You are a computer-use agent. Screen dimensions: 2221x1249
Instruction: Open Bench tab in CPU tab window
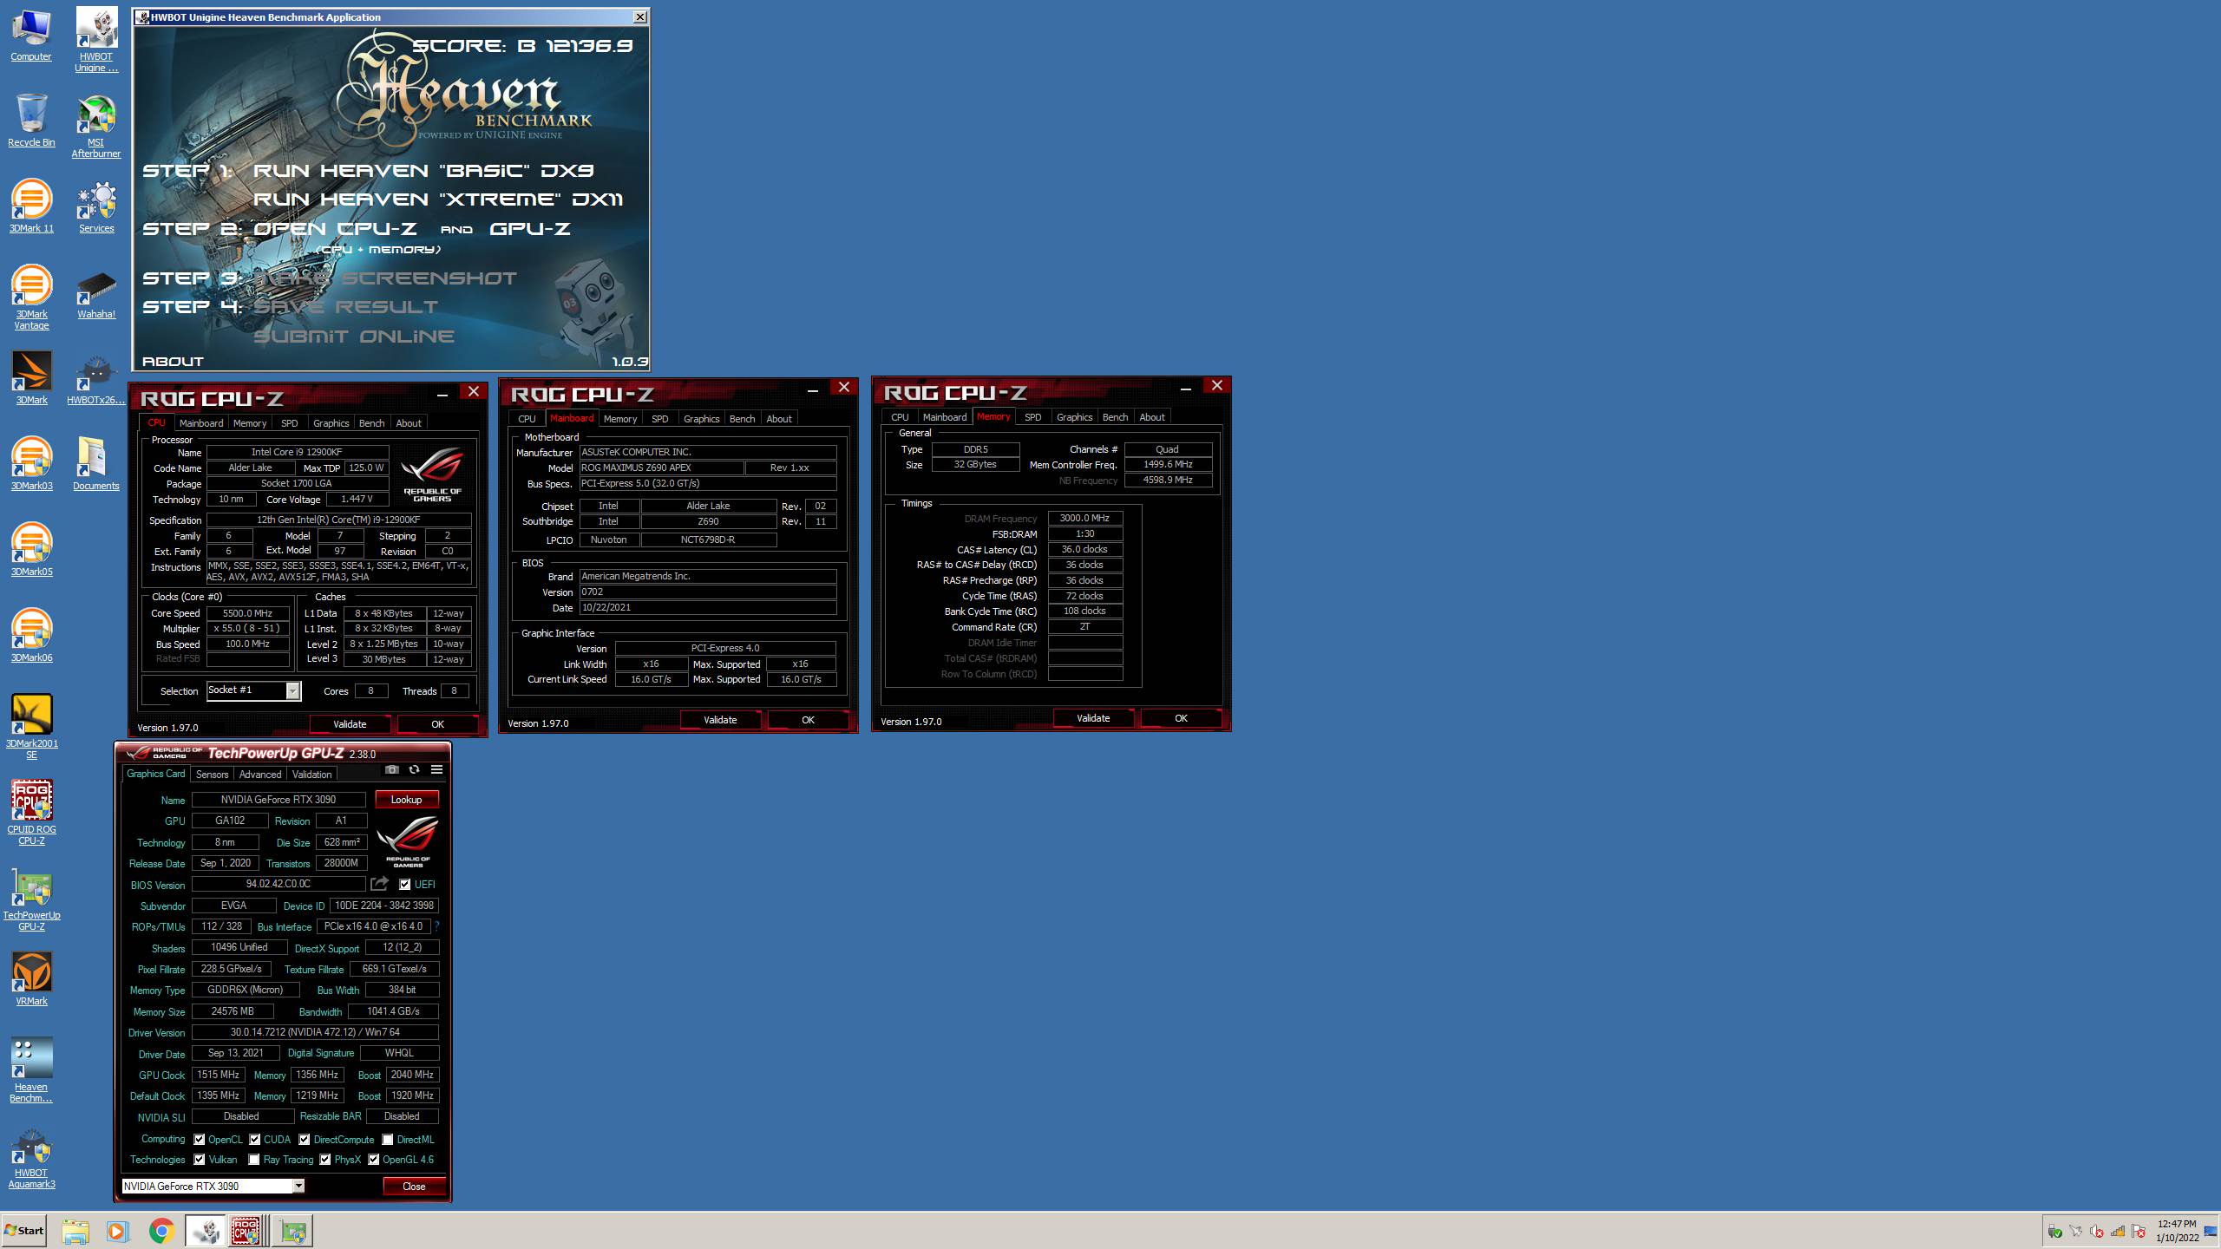371,423
